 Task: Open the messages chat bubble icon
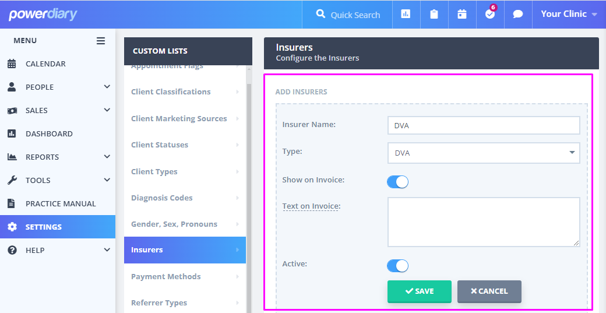[517, 15]
